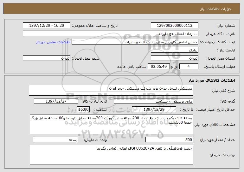The width and height of the screenshot is (244, 172).
Task: Click the label حداقل تاریخ اعتبار قیمت
Action: pos(215,110)
